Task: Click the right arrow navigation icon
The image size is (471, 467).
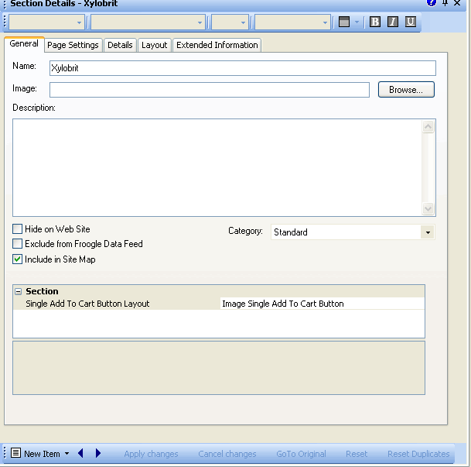Action: 98,453
